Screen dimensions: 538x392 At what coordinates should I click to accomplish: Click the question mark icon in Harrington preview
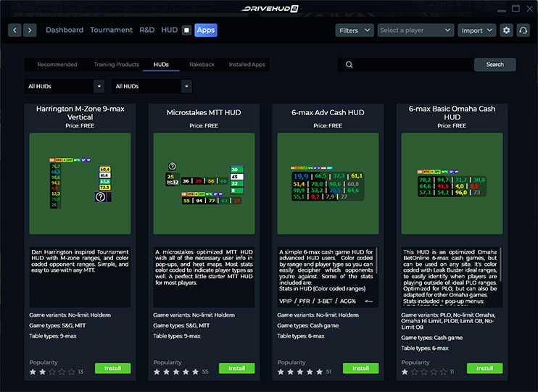(x=100, y=196)
